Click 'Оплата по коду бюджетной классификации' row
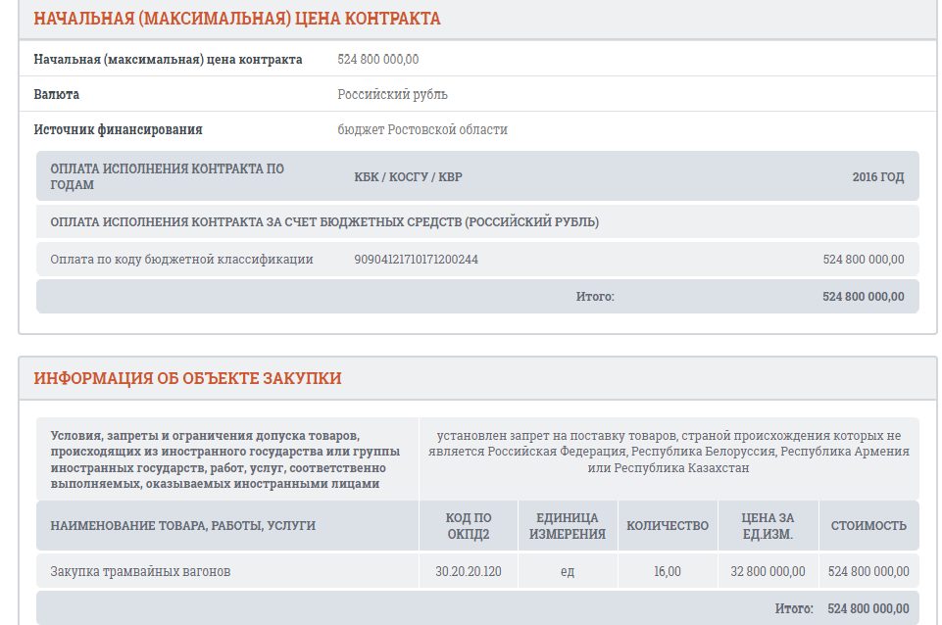Image resolution: width=942 pixels, height=625 pixels. (x=181, y=260)
